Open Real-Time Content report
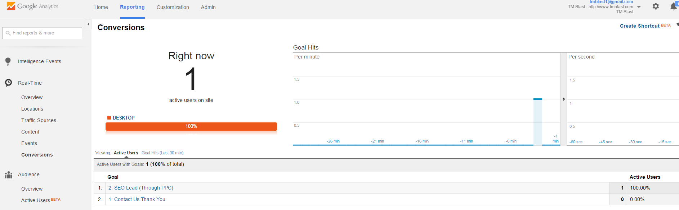The height and width of the screenshot is (210, 679). coord(30,132)
